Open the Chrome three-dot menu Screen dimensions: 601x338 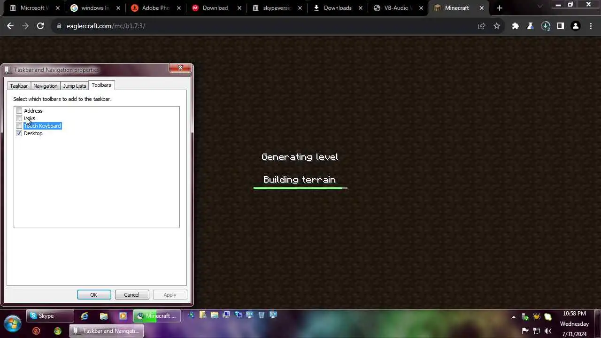pos(591,26)
